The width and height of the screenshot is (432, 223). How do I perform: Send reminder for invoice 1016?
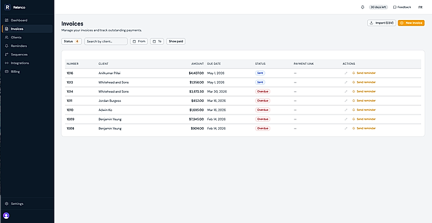pos(364,73)
